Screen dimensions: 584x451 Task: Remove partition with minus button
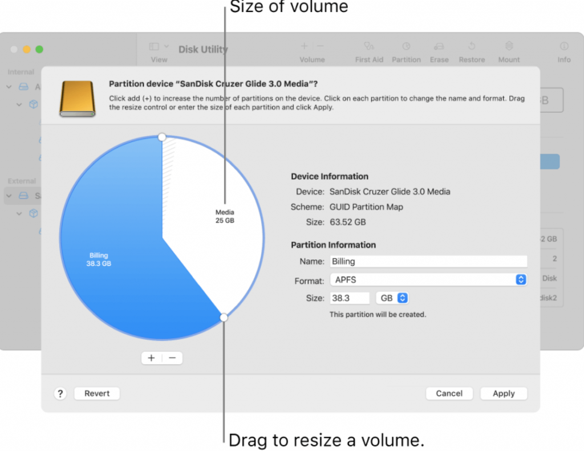pyautogui.click(x=172, y=358)
